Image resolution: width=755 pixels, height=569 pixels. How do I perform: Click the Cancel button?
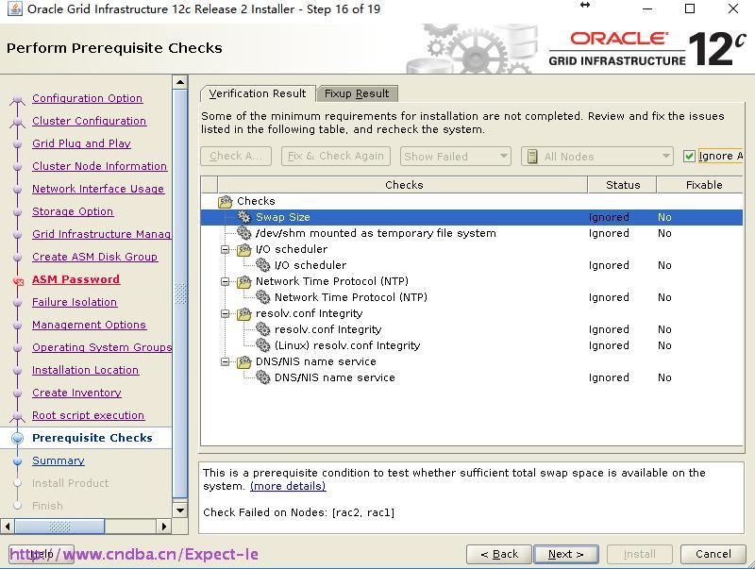coord(713,554)
